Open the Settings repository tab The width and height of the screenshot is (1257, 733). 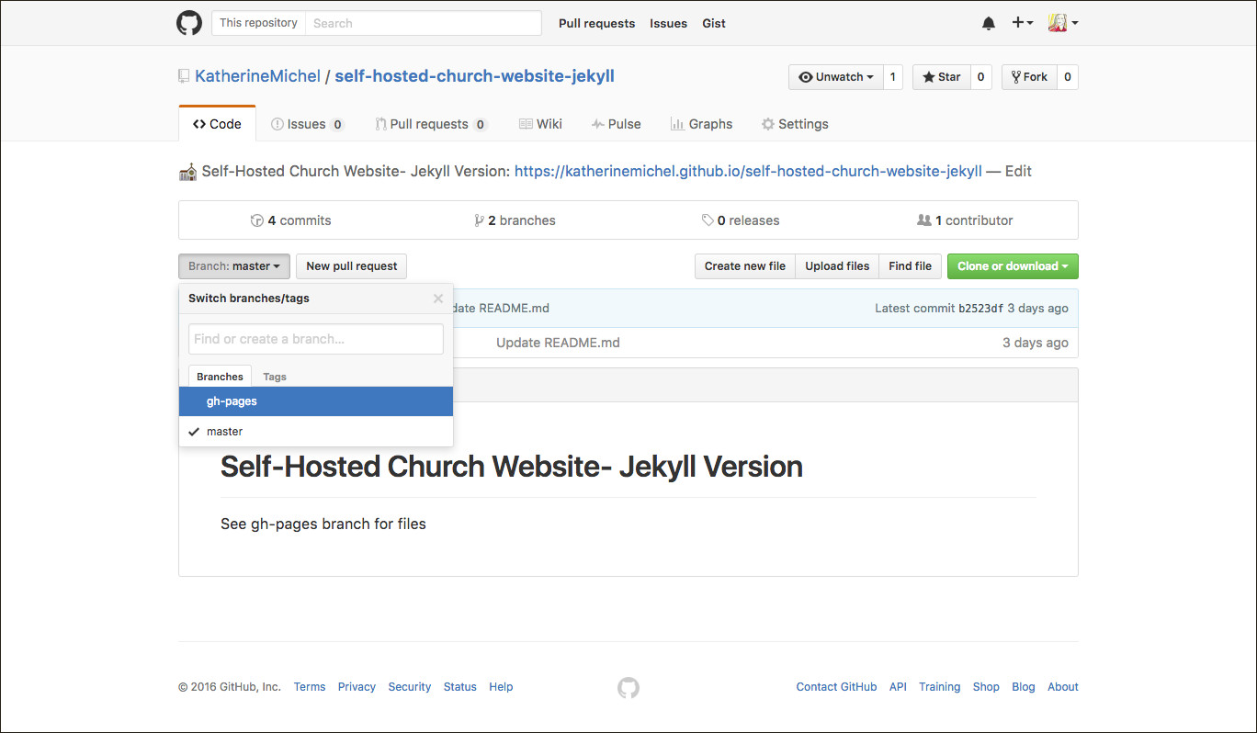point(795,124)
